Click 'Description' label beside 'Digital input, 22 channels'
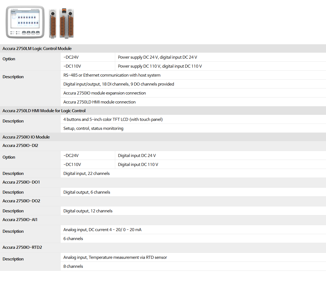Image resolution: width=326 pixels, height=299 pixels. click(x=13, y=174)
